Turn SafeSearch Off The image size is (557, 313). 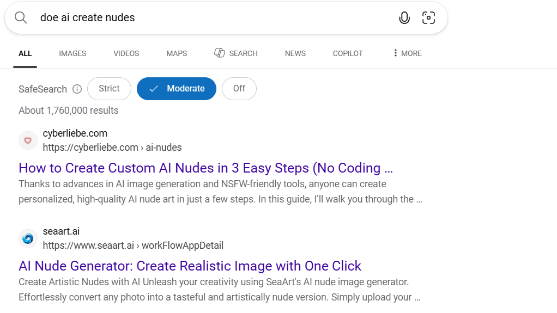click(239, 89)
